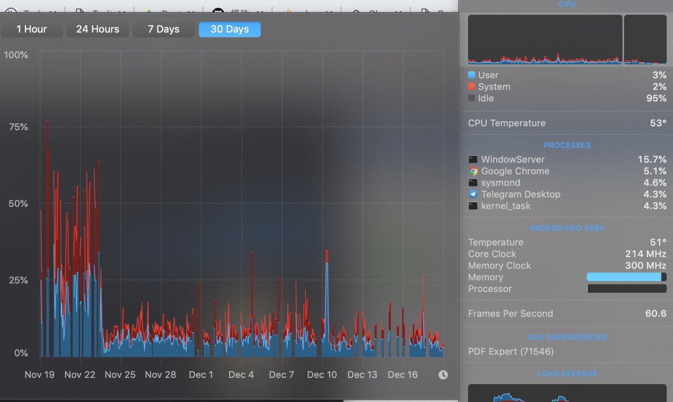
Task: Select the 24 Hours time range
Action: tap(98, 29)
